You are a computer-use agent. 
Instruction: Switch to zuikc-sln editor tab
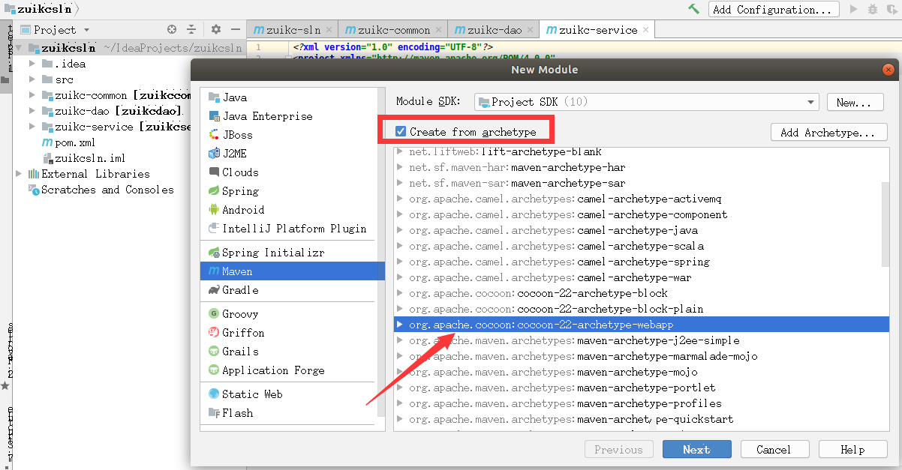pos(293,30)
